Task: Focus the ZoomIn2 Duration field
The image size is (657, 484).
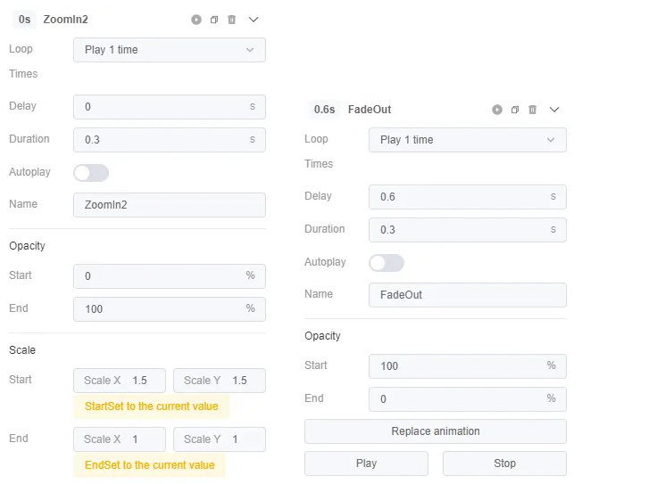Action: point(170,140)
